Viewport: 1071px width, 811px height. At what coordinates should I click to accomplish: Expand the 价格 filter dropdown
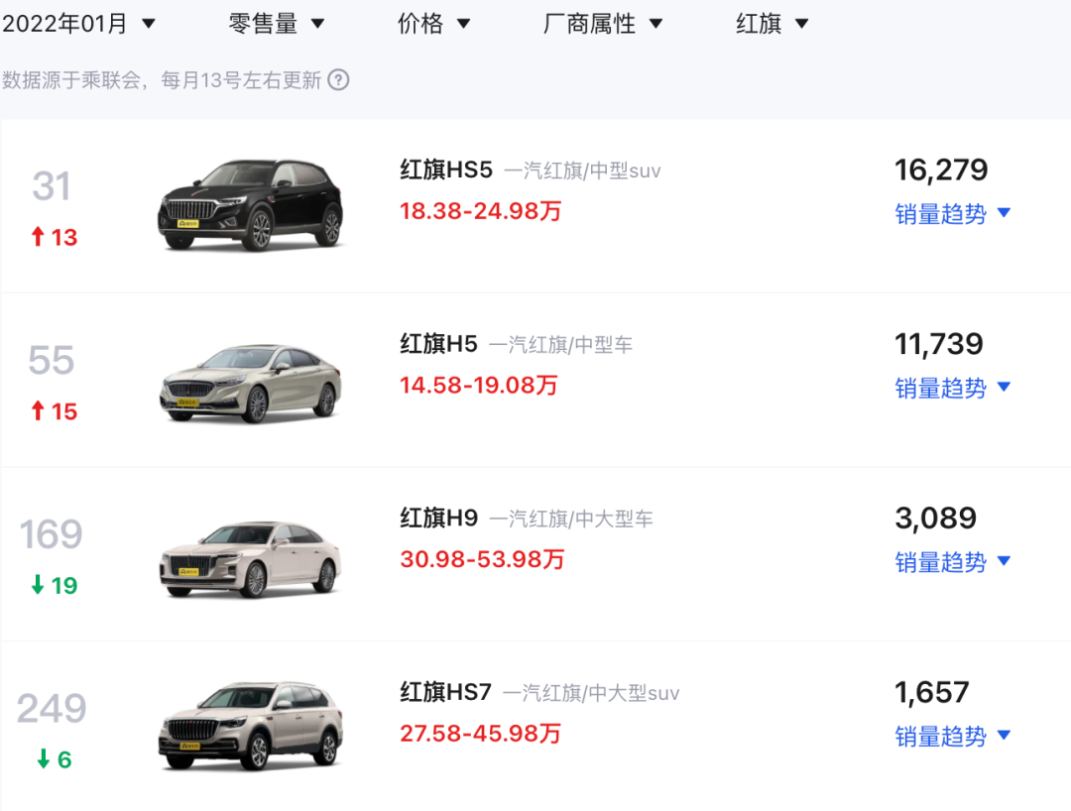(434, 24)
